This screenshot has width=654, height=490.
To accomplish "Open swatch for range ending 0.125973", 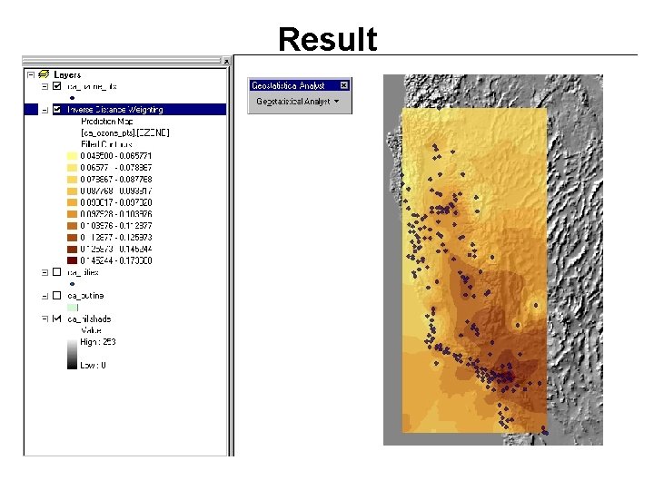I will point(72,238).
